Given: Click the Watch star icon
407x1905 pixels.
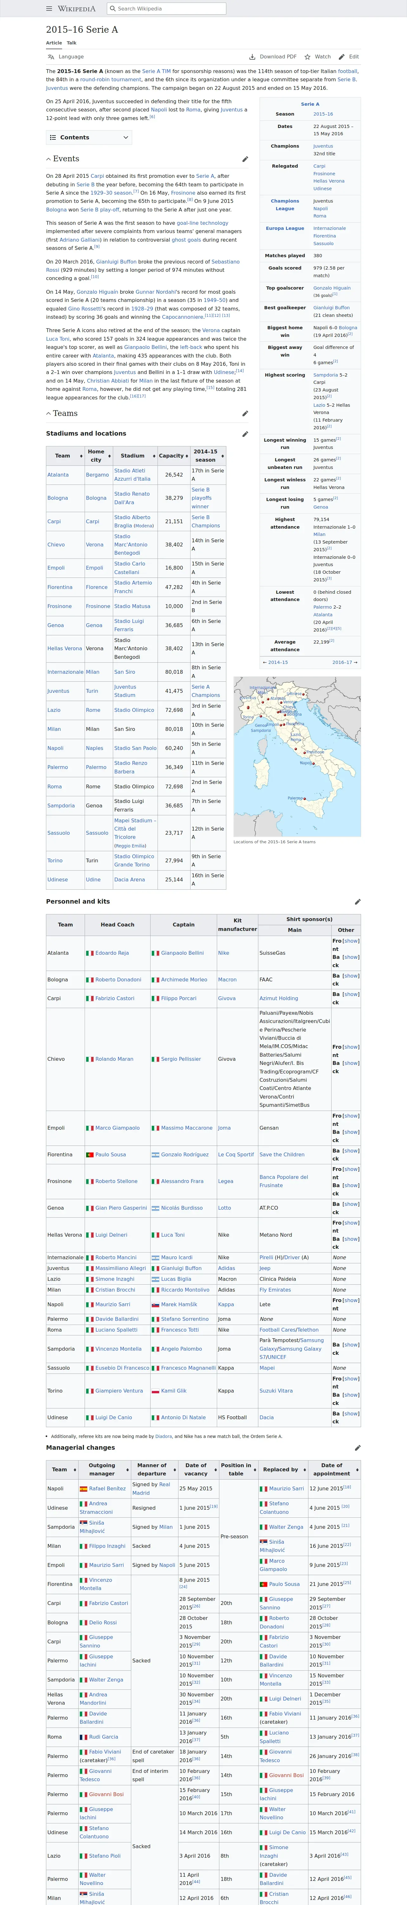Looking at the screenshot, I should click(307, 57).
